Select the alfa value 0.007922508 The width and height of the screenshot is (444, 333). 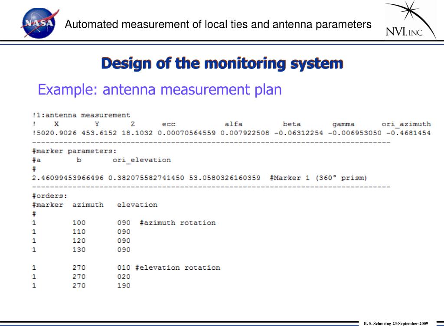tap(245, 133)
